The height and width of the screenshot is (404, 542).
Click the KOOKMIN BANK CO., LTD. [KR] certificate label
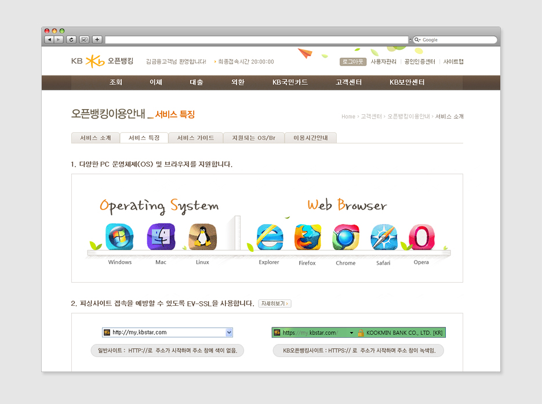(x=405, y=333)
